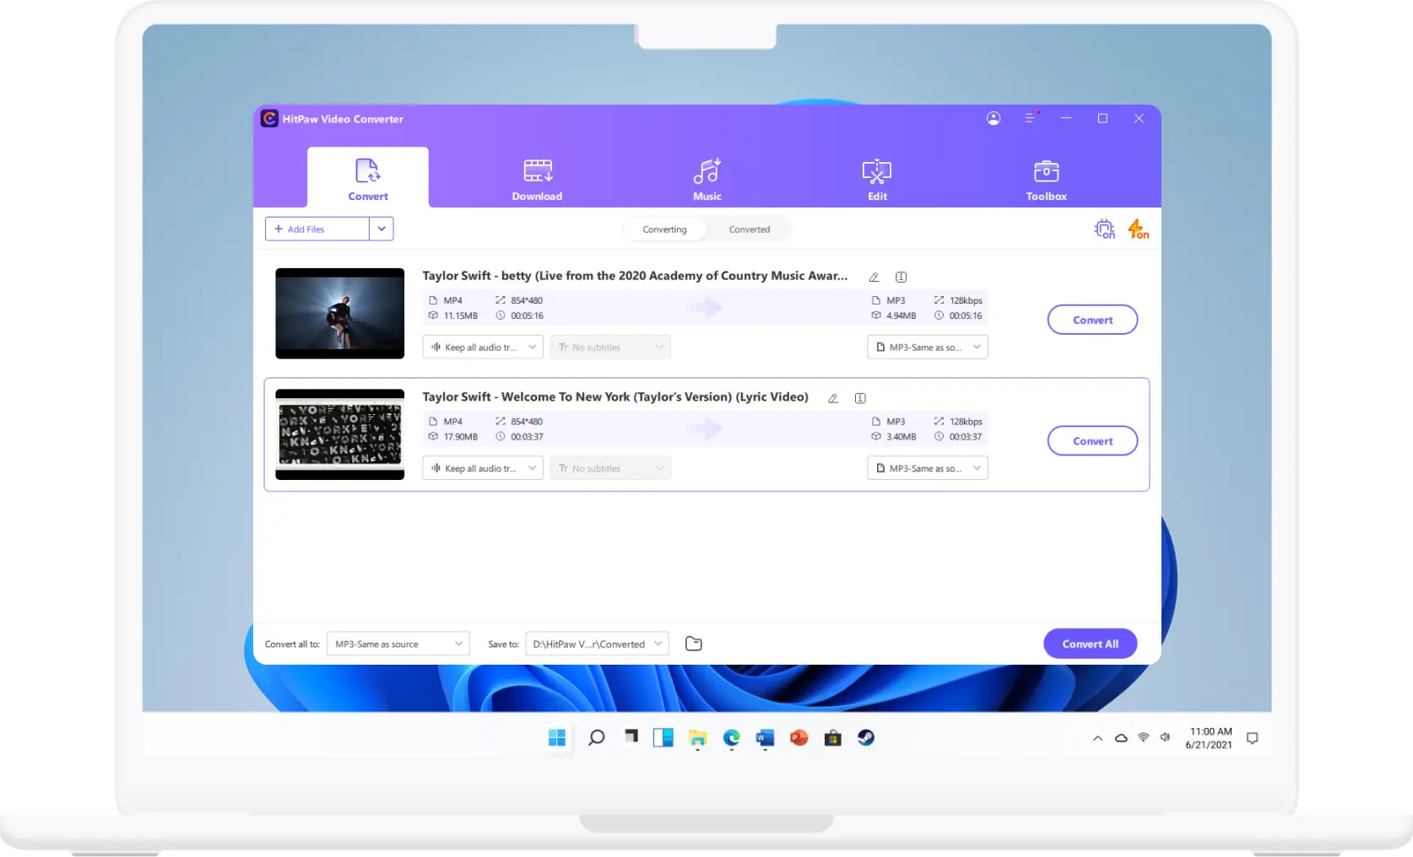
Task: Open Steam from the taskbar
Action: pos(866,738)
